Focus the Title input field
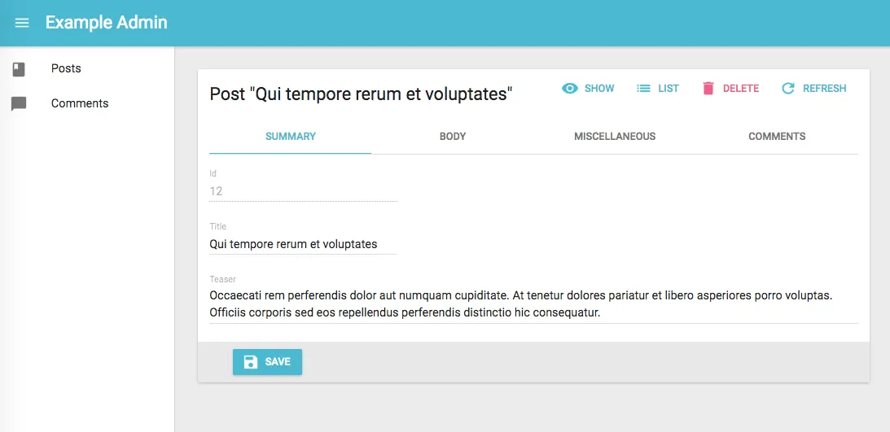 point(303,244)
